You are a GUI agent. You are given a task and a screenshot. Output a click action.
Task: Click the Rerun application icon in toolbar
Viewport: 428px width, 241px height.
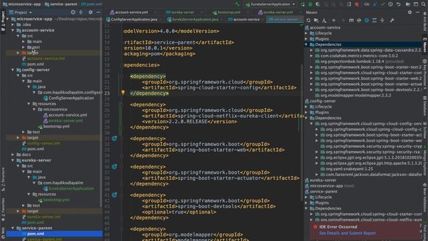303,5
